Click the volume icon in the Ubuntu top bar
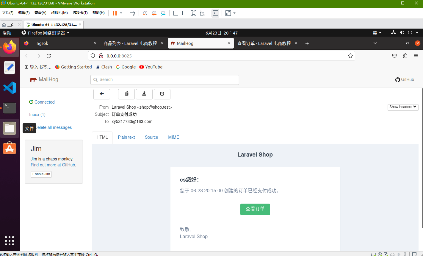 [x=402, y=33]
